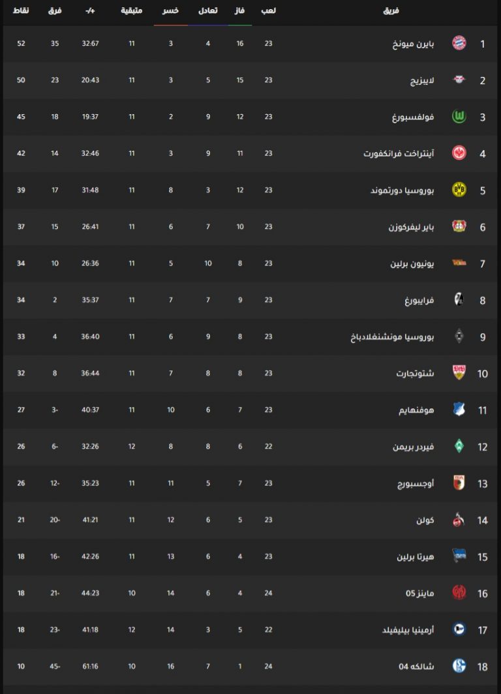Open the بايرن ميونخ team link
This screenshot has width=501, height=694.
(413, 44)
